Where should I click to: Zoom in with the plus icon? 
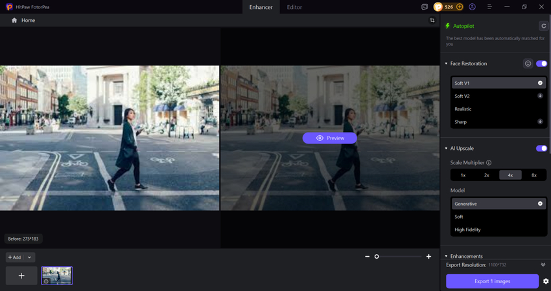point(428,257)
